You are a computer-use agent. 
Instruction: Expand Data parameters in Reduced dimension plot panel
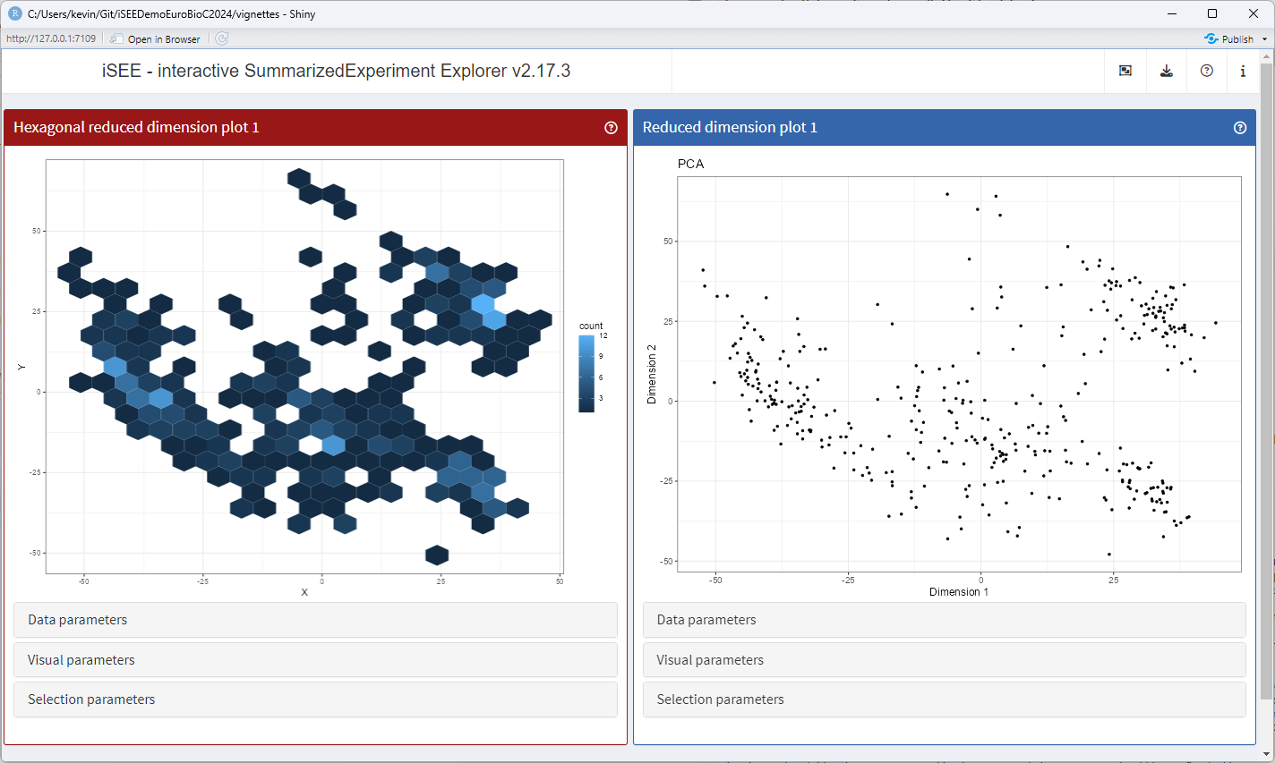[x=945, y=620]
